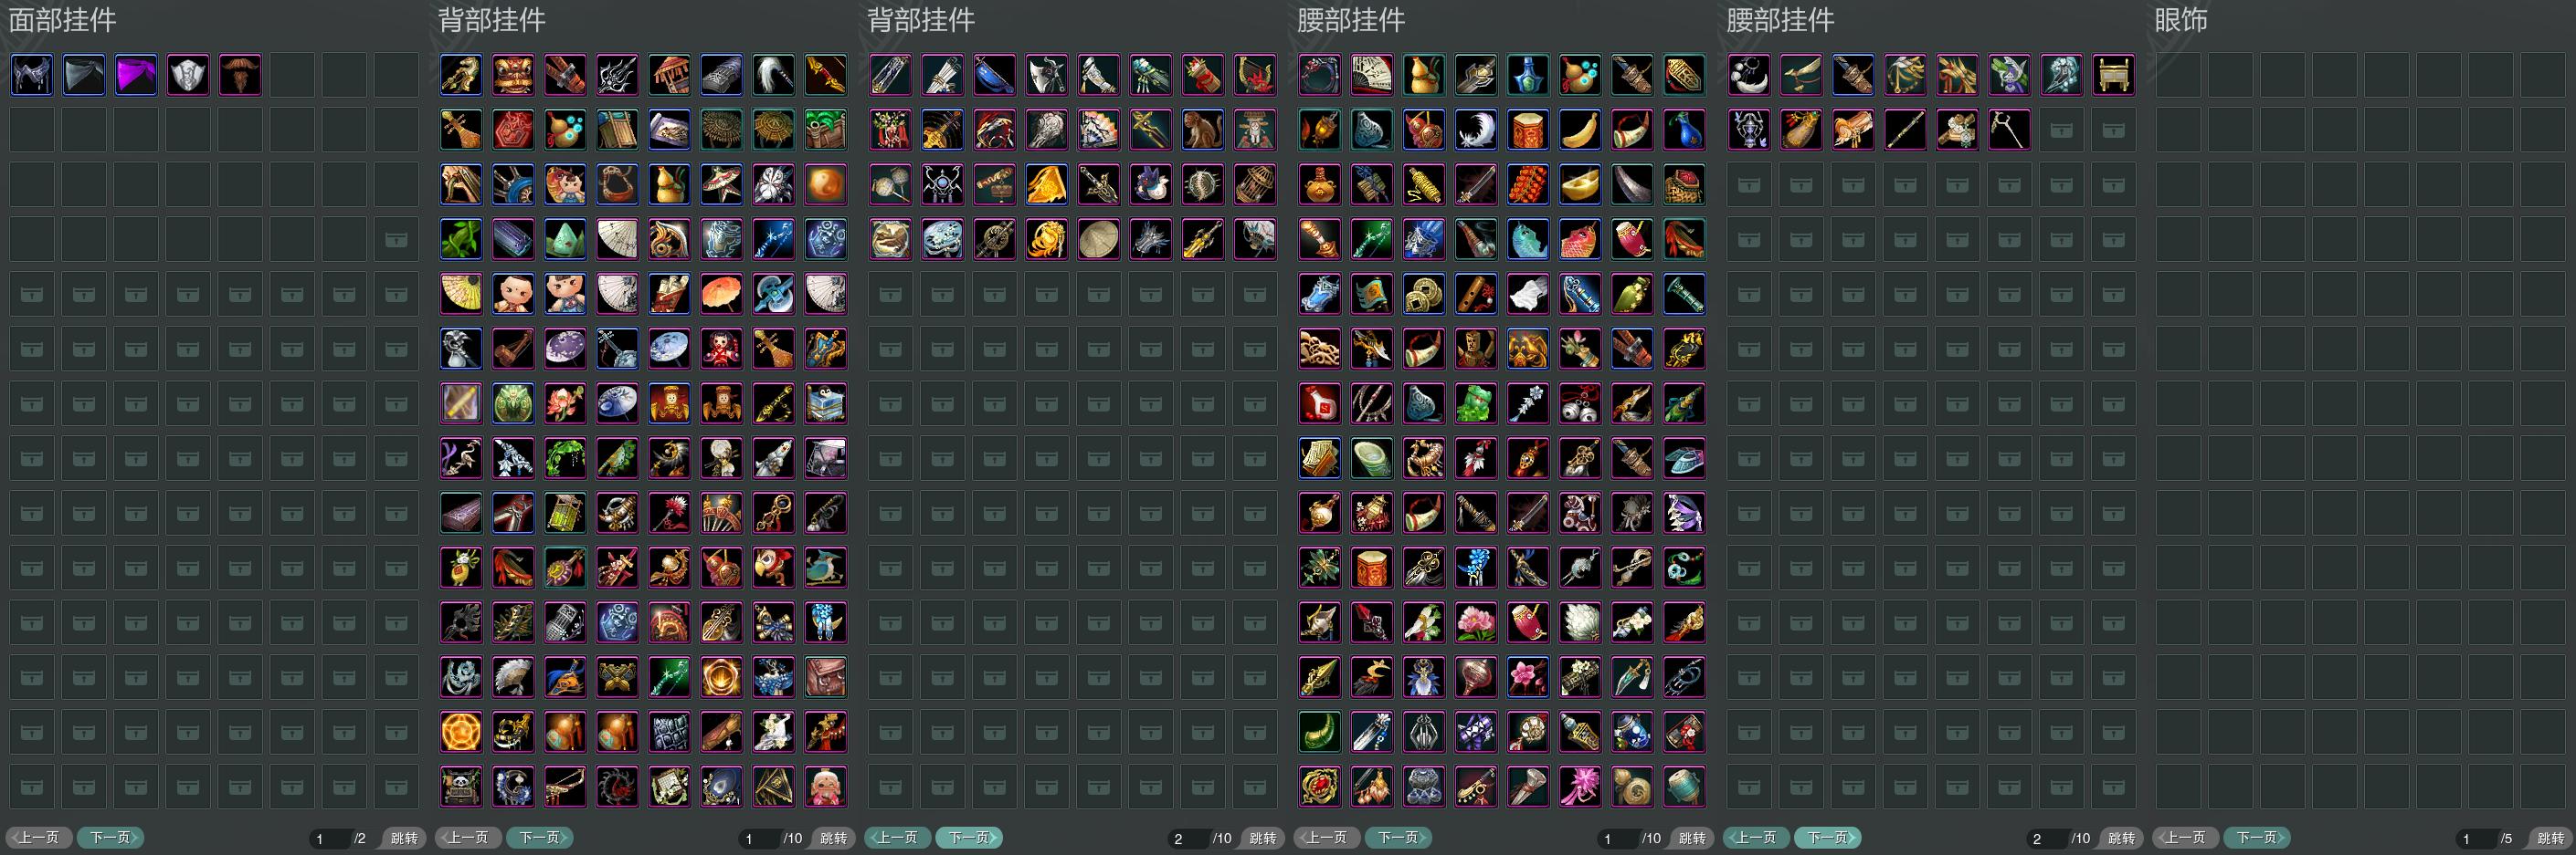Viewport: 2576px width, 855px height.
Task: Go to next page in 面部挂件 panel
Action: (x=111, y=837)
